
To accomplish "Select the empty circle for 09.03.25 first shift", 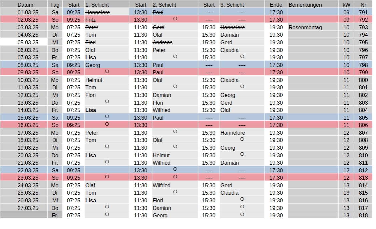I will [x=107, y=71].
